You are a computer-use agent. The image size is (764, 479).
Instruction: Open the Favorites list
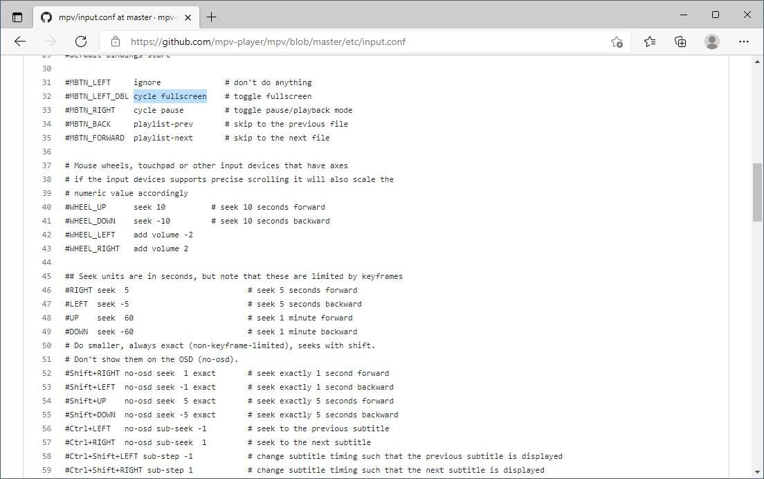coord(649,42)
